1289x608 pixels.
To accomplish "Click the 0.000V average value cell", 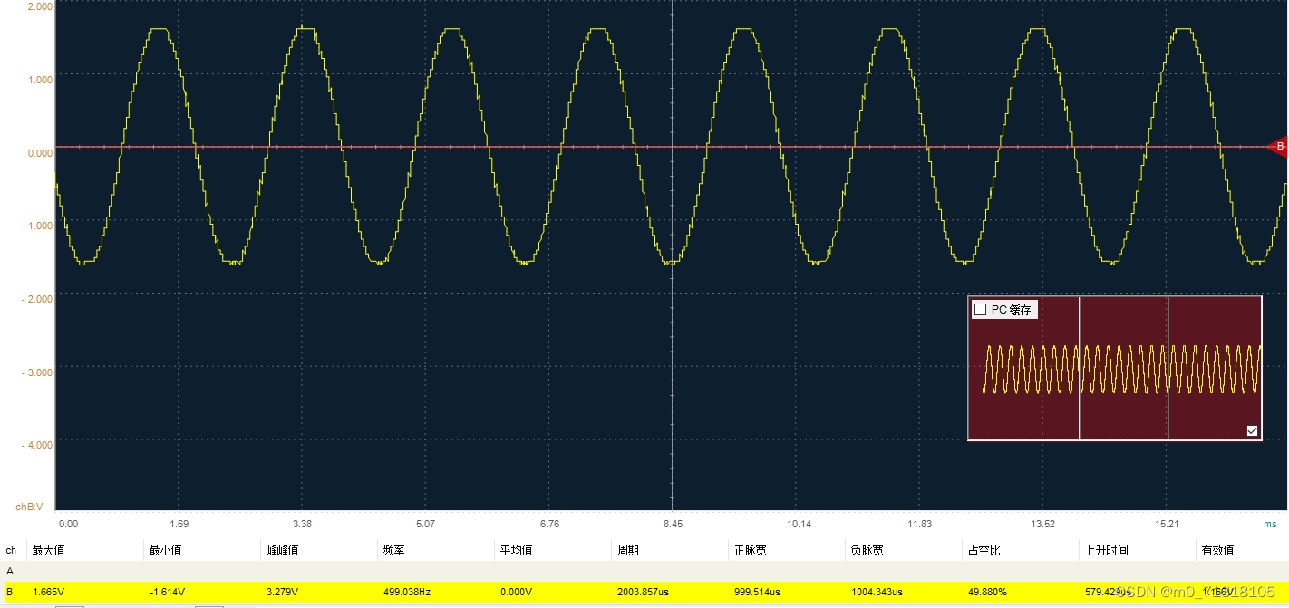I will click(516, 592).
